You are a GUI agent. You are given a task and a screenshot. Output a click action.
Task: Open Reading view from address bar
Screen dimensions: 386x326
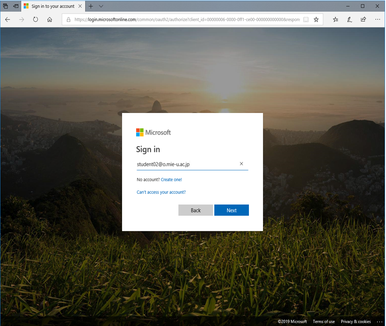click(x=306, y=20)
